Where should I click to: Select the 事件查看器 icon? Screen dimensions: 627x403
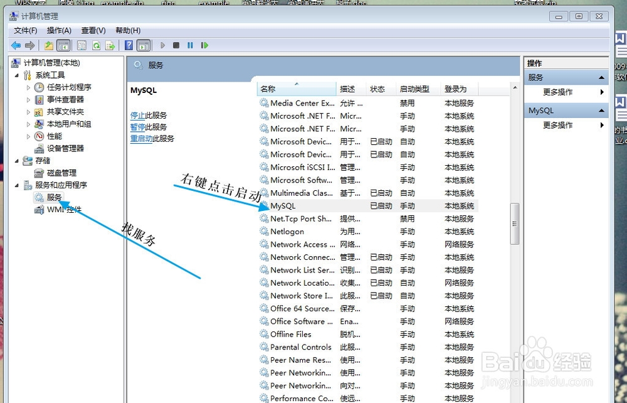[39, 100]
